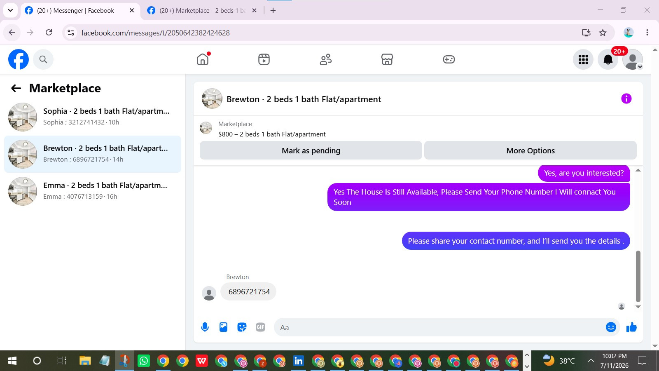Switch to the Messenger | Facebook tab

[x=75, y=11]
